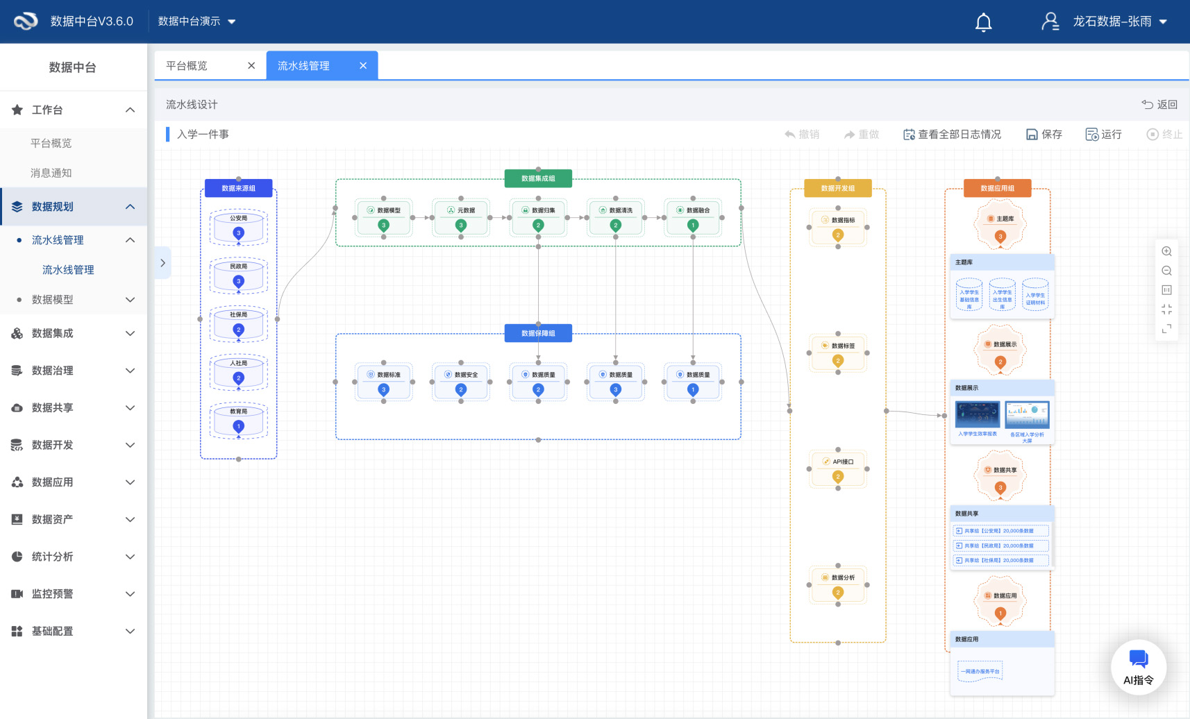
Task: Open the 入学学生效率报表 dashboard thumbnail
Action: click(x=978, y=415)
